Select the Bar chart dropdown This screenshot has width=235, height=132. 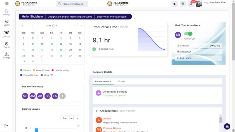pyautogui.click(x=70, y=118)
